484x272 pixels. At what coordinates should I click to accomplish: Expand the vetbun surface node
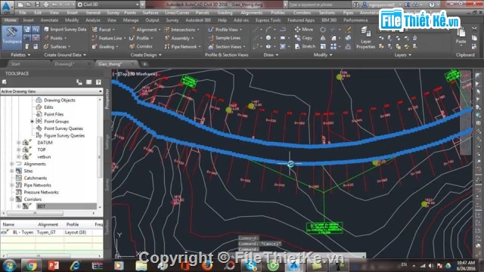[18, 157]
